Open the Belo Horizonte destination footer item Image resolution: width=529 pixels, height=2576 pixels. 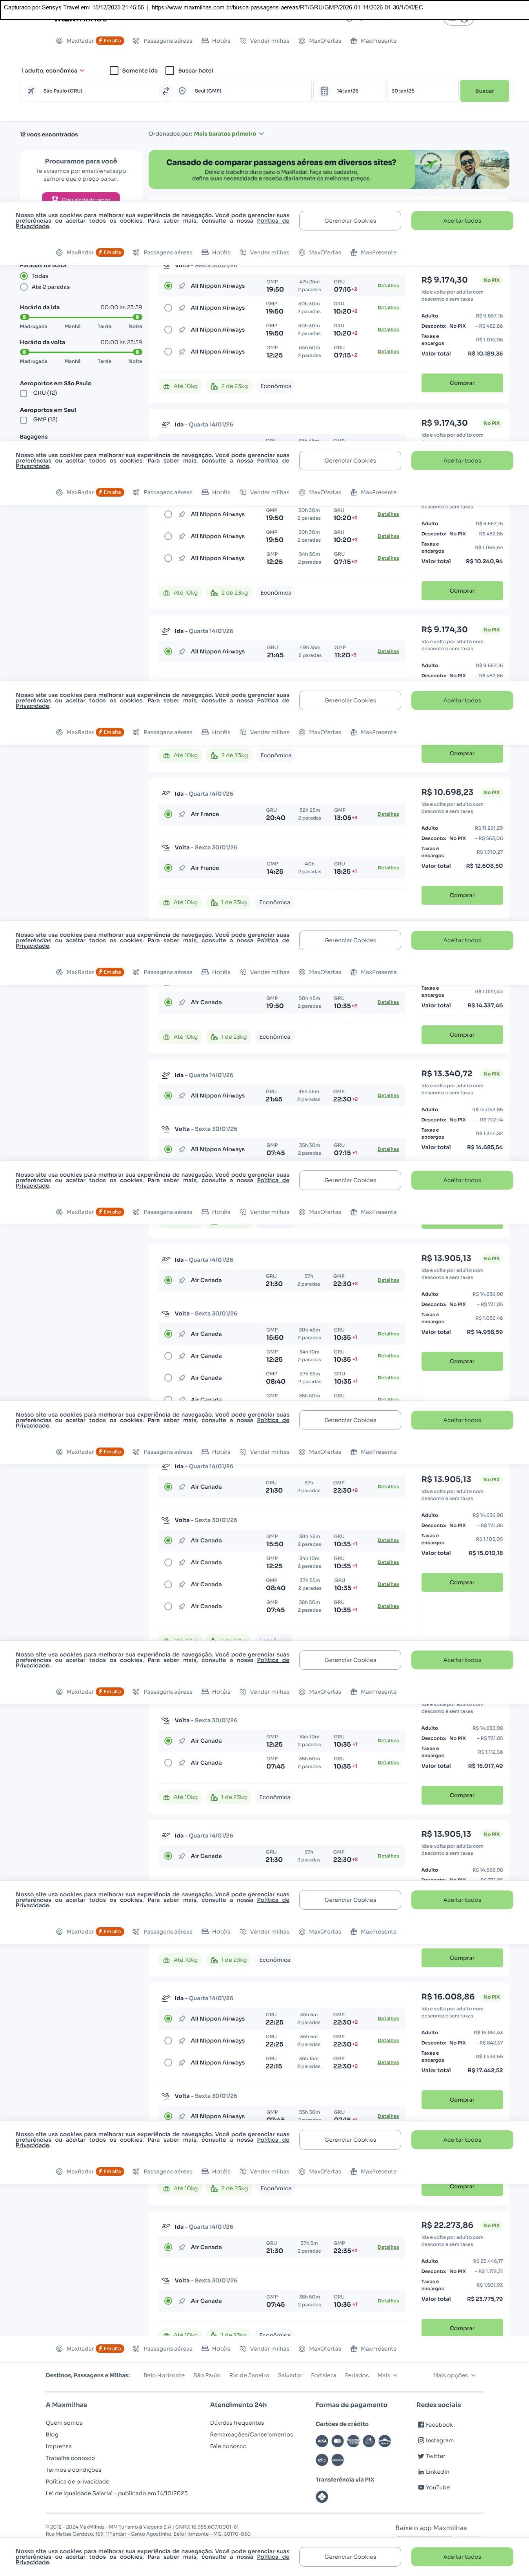point(163,2375)
